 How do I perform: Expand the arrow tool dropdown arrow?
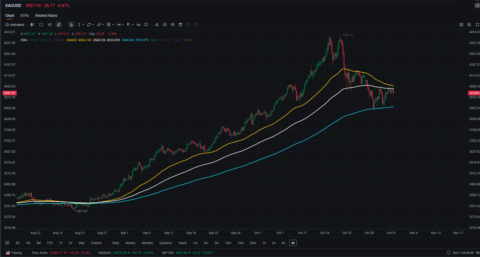133,25
